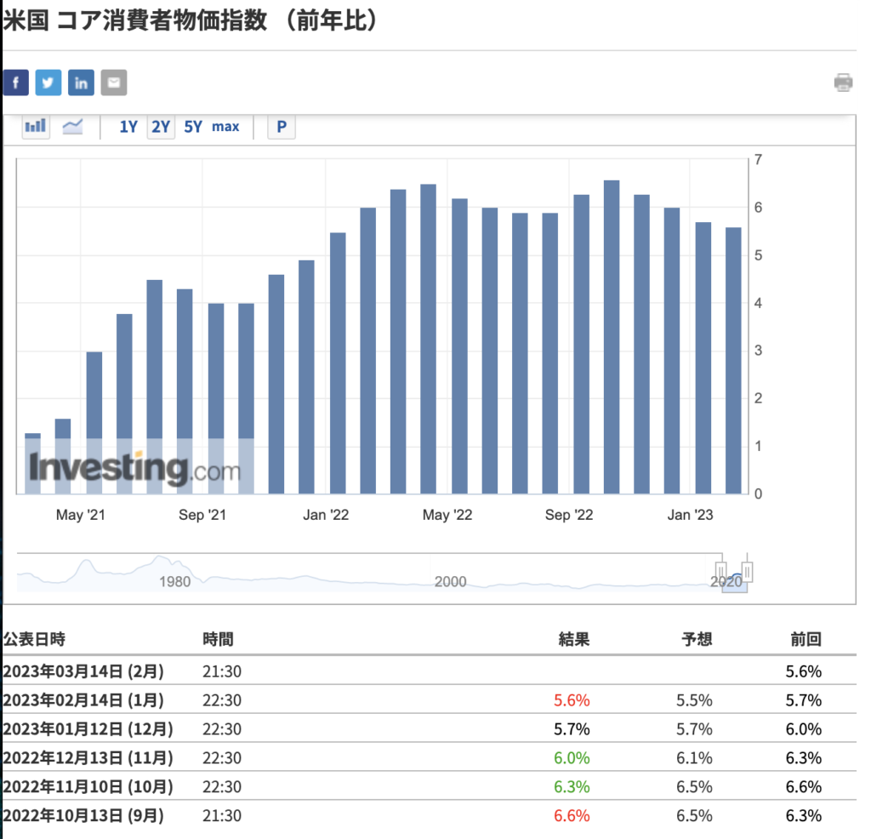Click 6.1% forecast in 11月 row
The width and height of the screenshot is (871, 839).
[x=694, y=758]
